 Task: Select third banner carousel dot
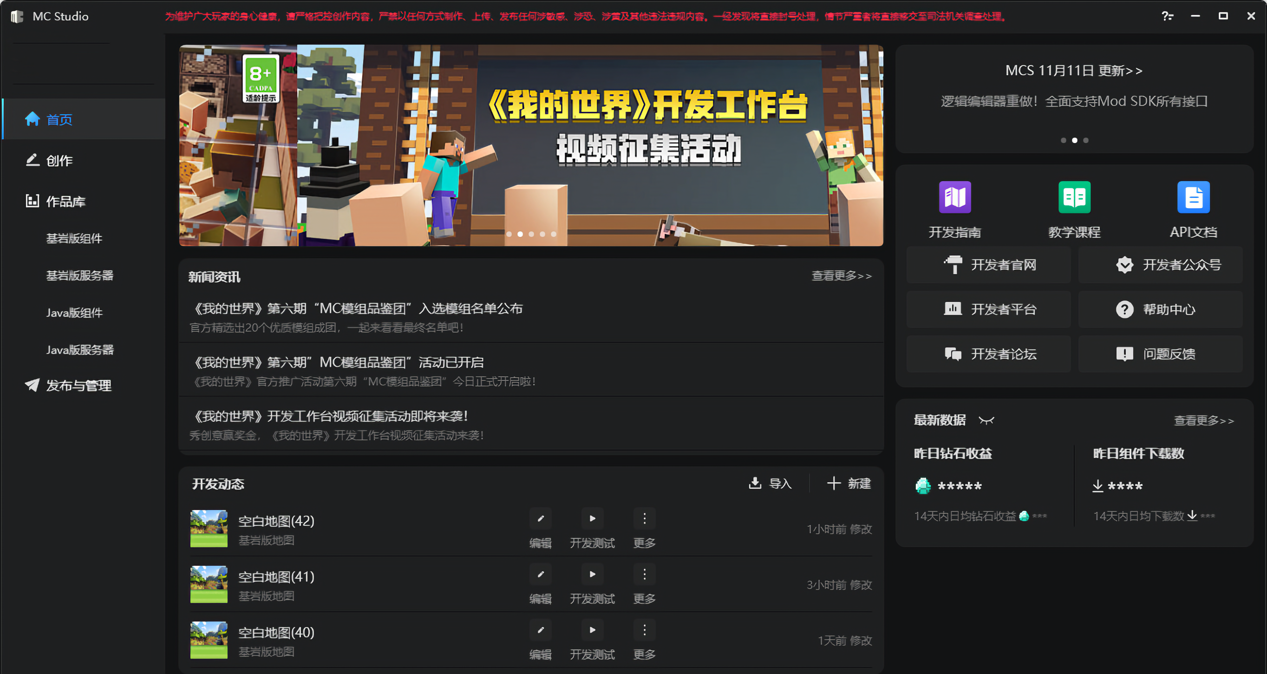coord(531,234)
